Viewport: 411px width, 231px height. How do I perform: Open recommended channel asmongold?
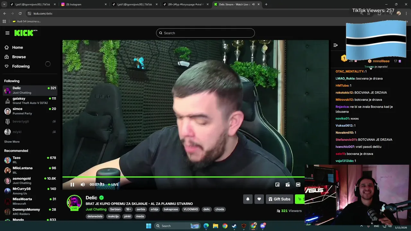pos(30,180)
